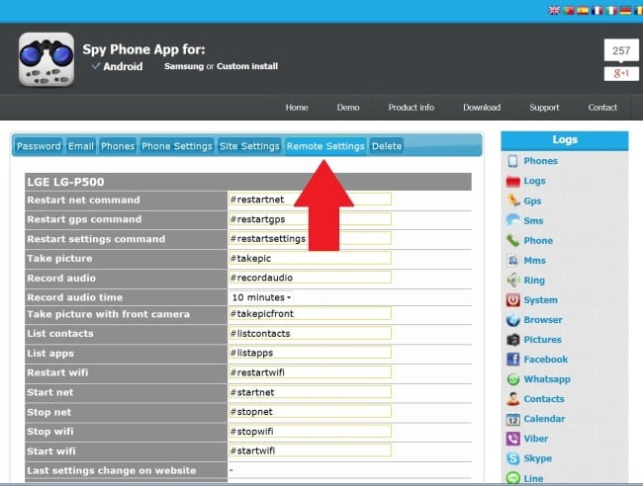Image resolution: width=643 pixels, height=486 pixels.
Task: Open Product info in navigation bar
Action: tap(412, 108)
